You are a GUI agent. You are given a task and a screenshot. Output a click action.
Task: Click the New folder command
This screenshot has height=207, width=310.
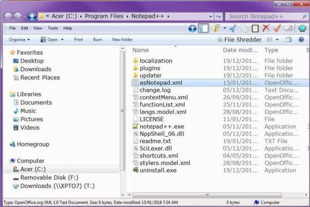123,40
